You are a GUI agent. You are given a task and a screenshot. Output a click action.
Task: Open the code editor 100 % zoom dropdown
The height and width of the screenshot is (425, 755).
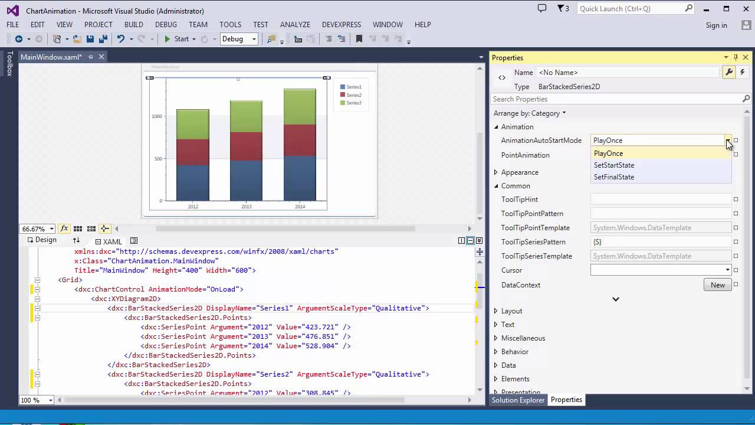[50, 400]
